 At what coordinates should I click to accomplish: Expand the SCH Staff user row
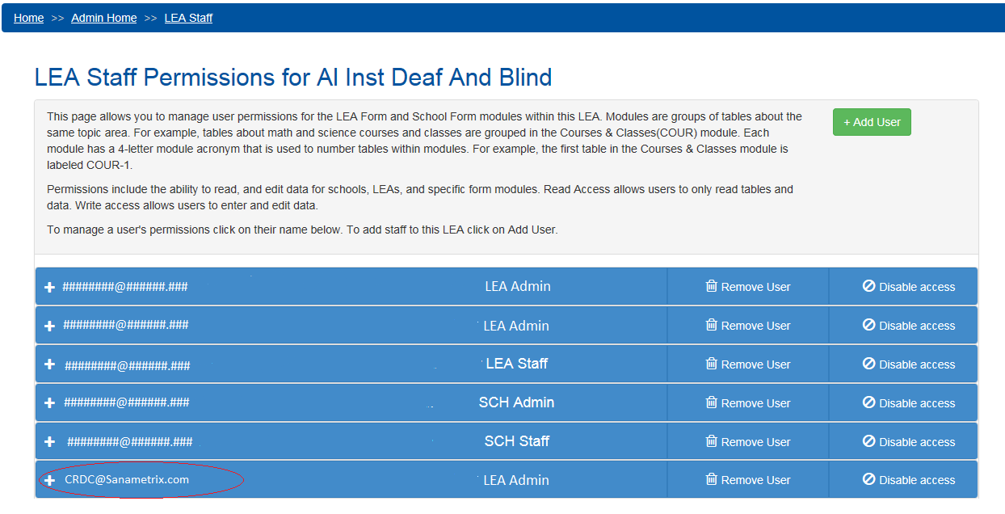[x=49, y=441]
